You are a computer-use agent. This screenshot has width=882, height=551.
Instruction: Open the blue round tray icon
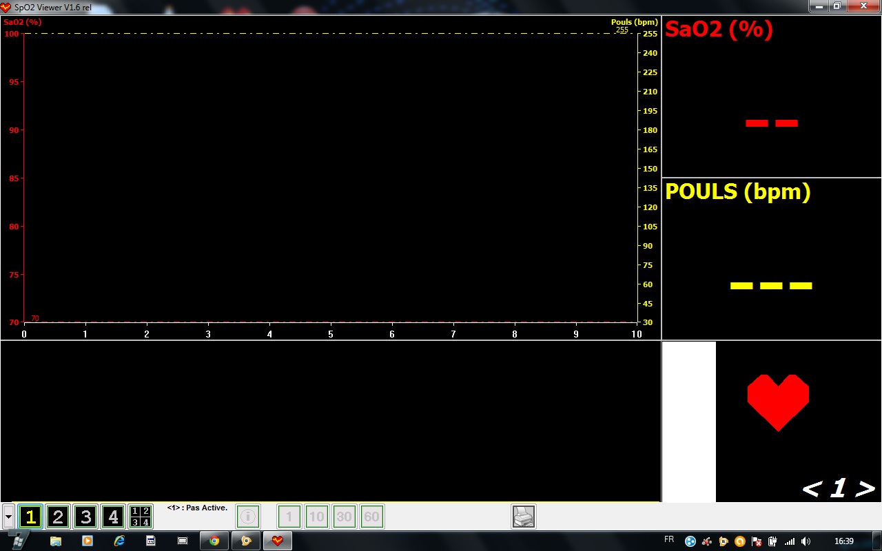click(690, 541)
